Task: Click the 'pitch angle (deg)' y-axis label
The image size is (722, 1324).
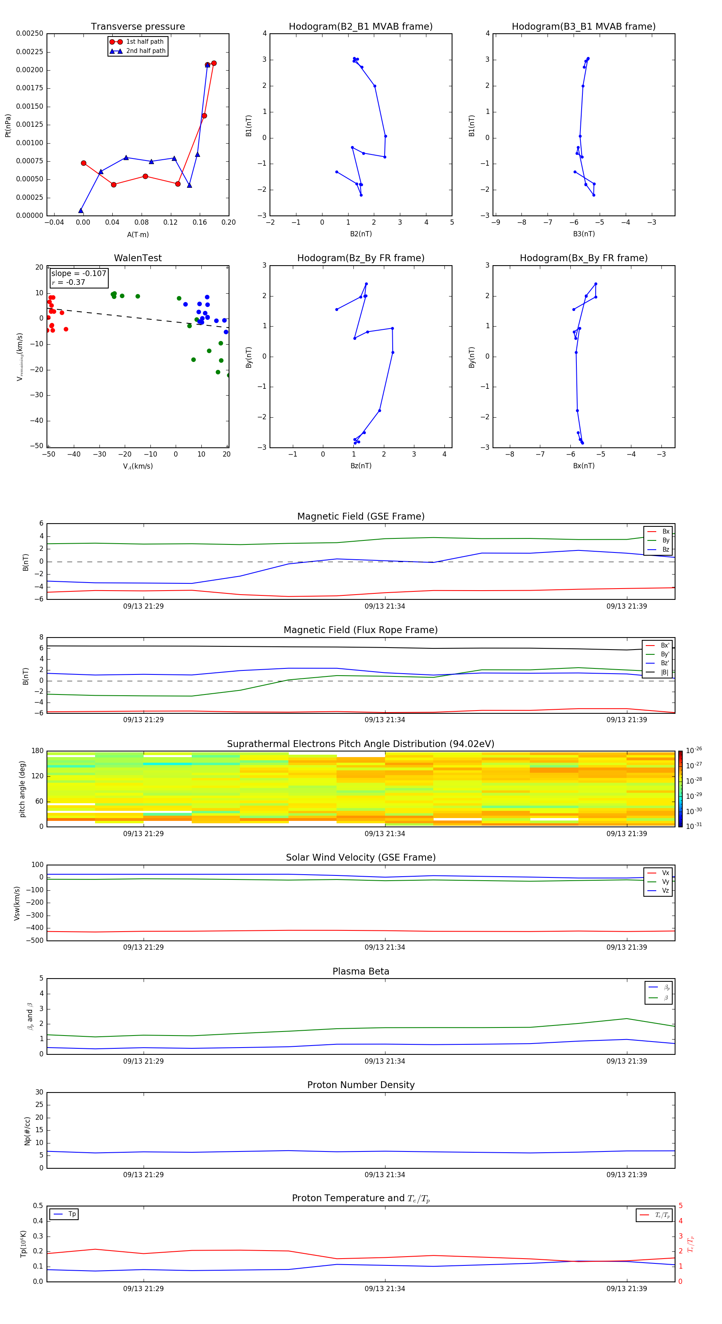Action: click(x=22, y=789)
